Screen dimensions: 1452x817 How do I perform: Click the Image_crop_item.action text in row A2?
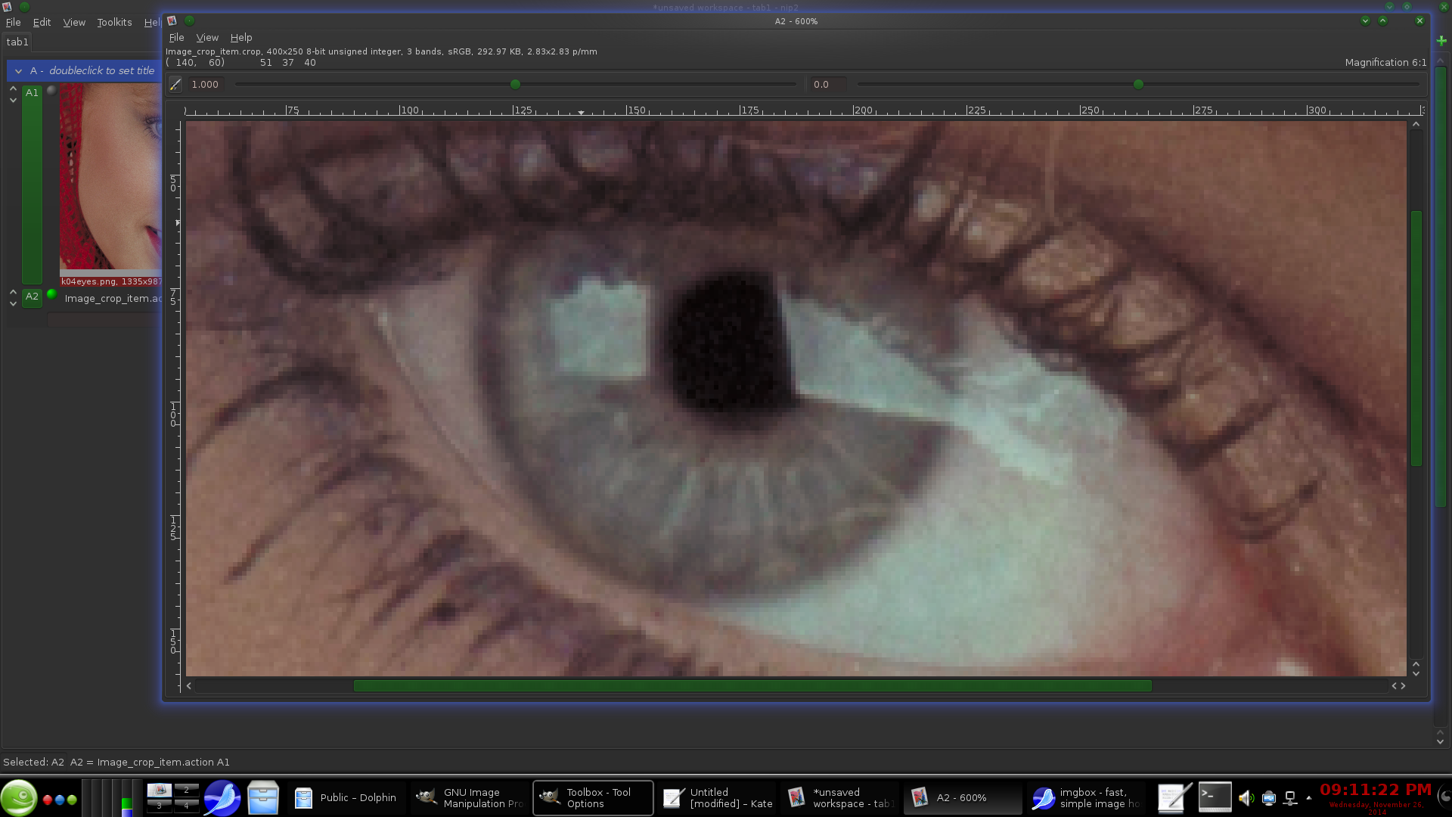point(113,299)
